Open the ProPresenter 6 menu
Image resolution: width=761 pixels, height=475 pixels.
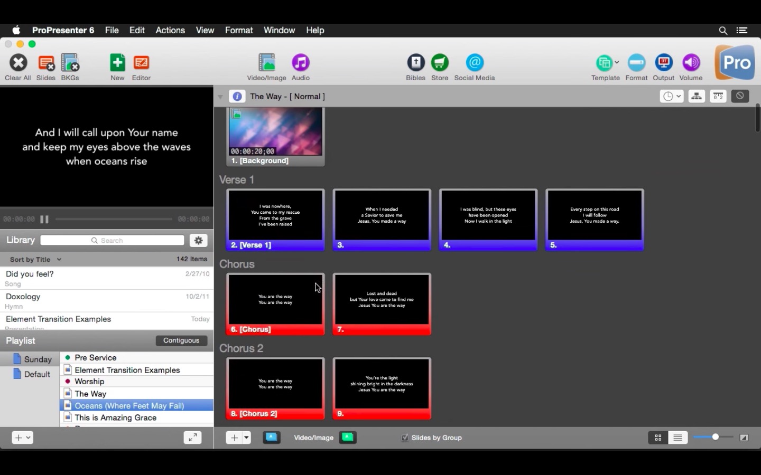pos(63,31)
